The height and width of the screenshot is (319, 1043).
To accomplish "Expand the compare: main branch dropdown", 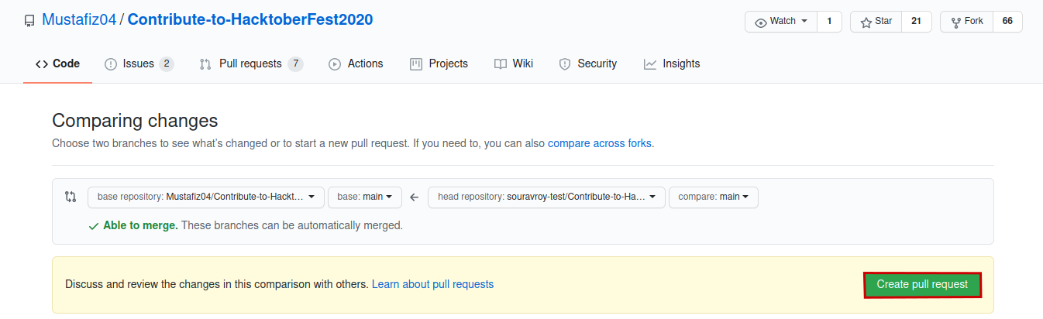I will coord(714,197).
